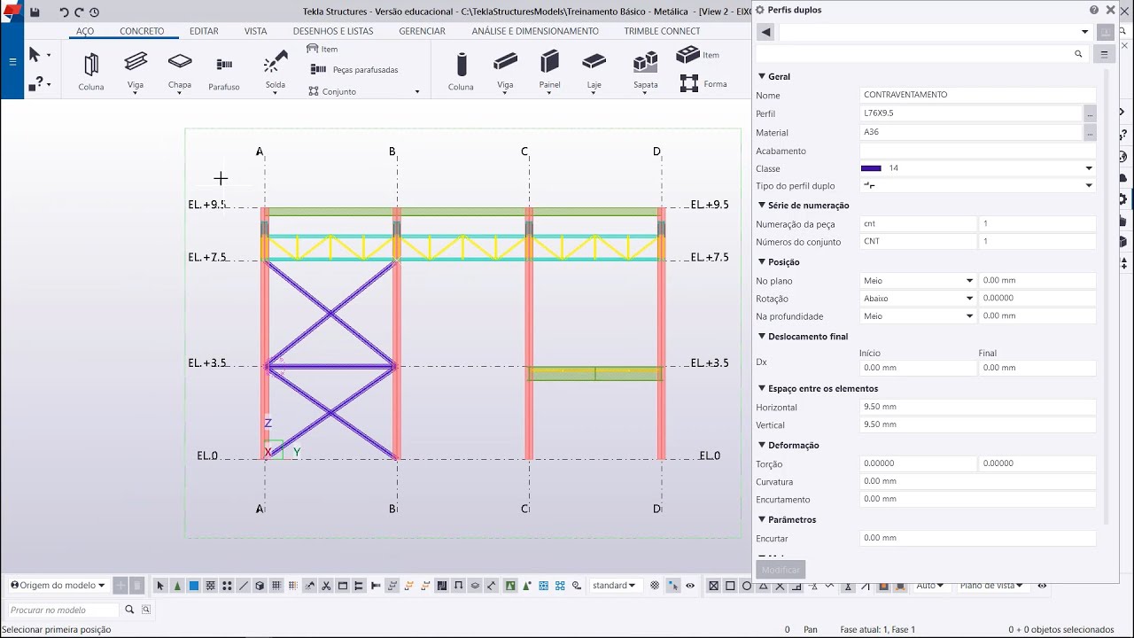
Task: Click the Procurar no modelo search field
Action: [64, 611]
